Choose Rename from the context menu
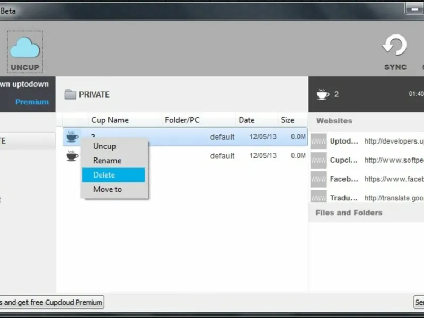Viewport: 424px width, 318px height. [x=113, y=161]
